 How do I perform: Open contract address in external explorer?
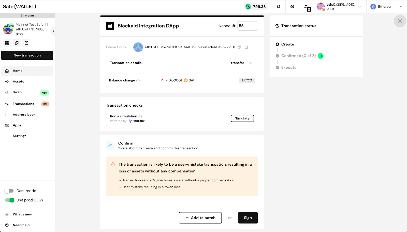point(246,47)
